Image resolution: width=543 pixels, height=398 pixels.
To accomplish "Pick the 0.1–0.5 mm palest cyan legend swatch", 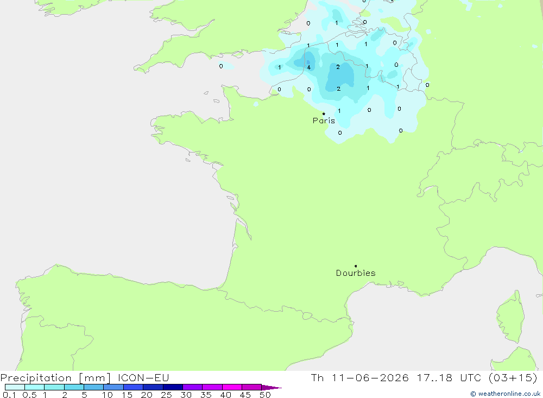I will pyautogui.click(x=15, y=387).
